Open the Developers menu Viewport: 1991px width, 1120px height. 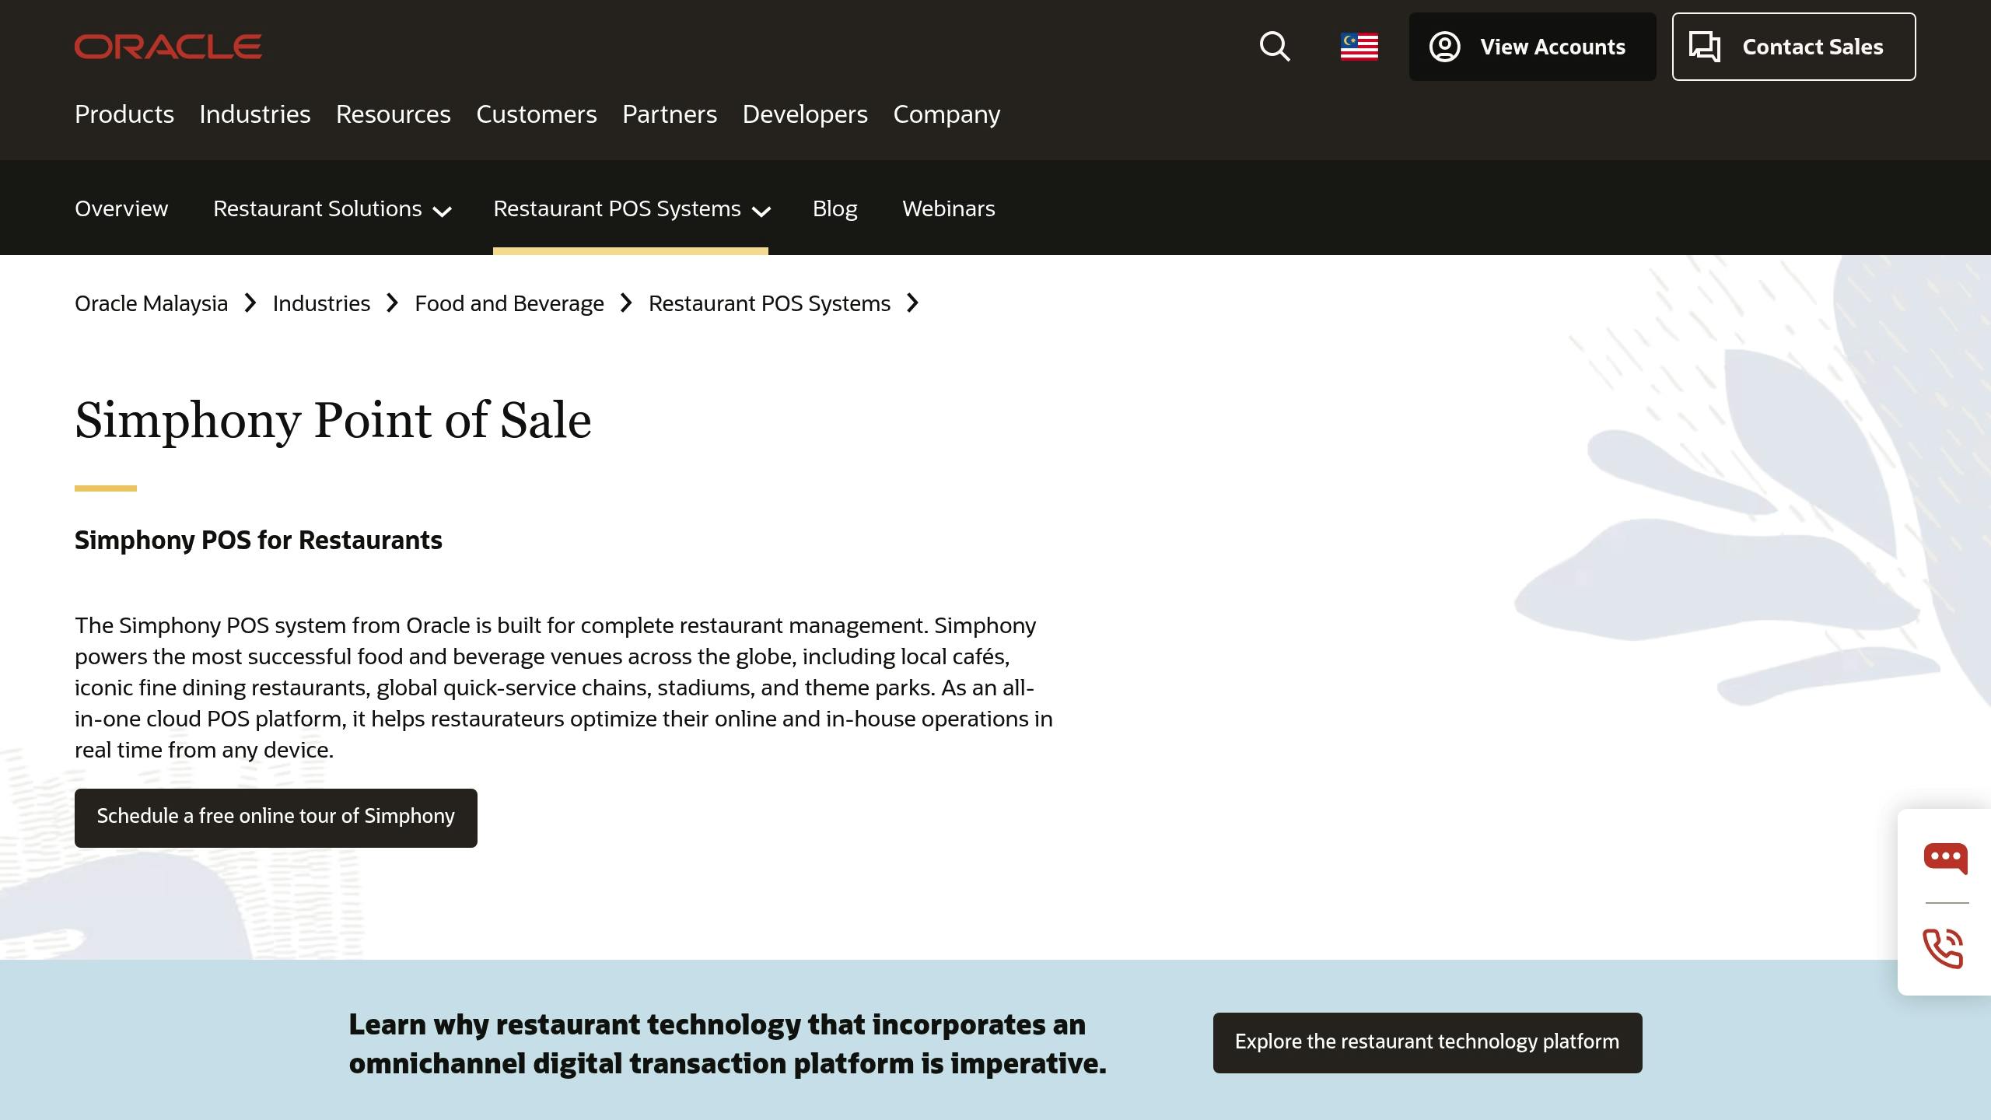[804, 114]
